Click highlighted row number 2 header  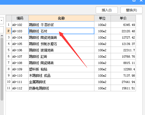point(9,31)
